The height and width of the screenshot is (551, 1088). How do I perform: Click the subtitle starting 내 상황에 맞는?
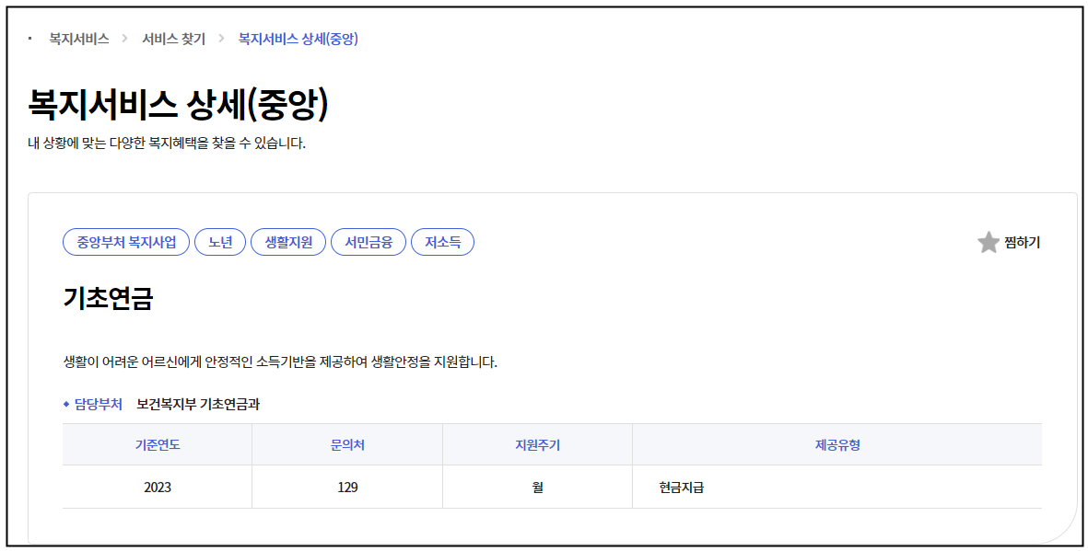point(167,143)
